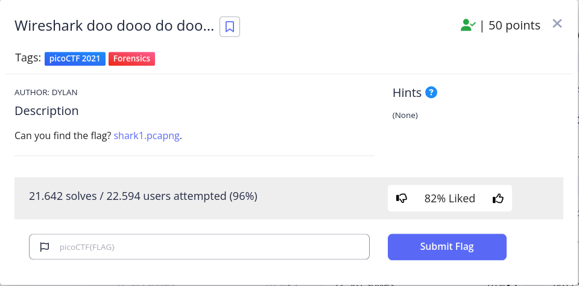Click the 50 points label
This screenshot has width=579, height=286.
coord(514,25)
